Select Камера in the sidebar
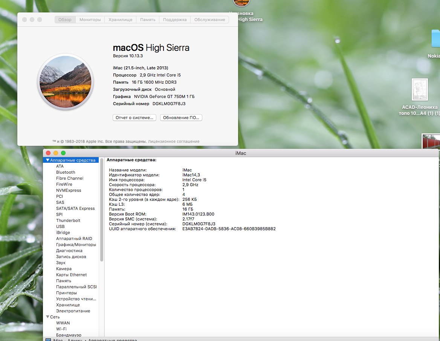This screenshot has height=341, width=440. [64, 269]
